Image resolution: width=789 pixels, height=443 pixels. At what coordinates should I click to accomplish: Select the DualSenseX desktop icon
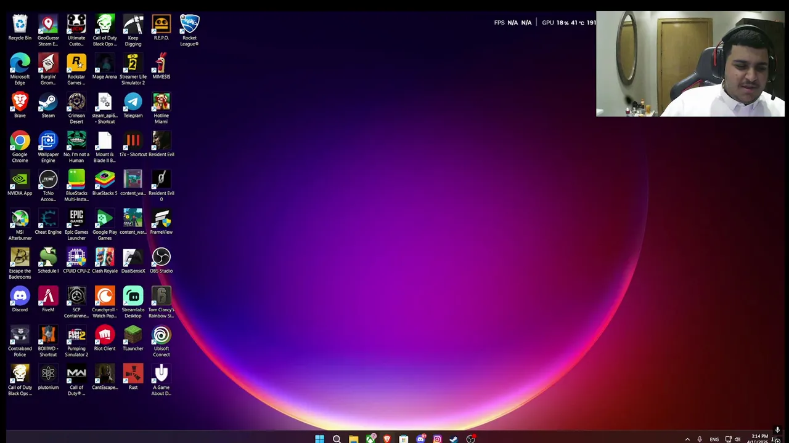[133, 261]
